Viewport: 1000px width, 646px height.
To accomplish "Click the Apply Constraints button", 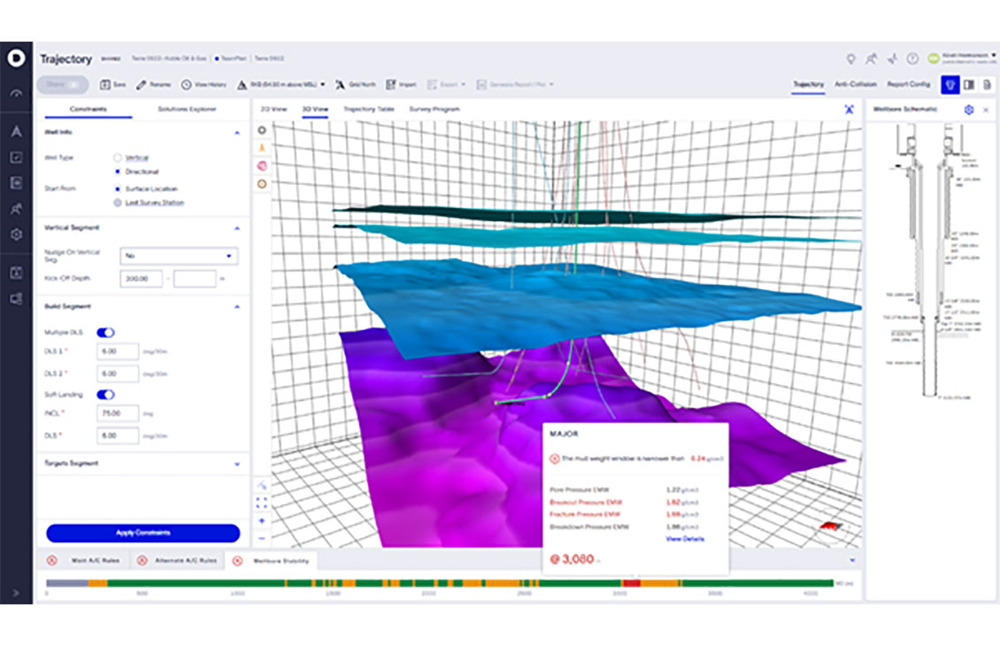I will [142, 533].
